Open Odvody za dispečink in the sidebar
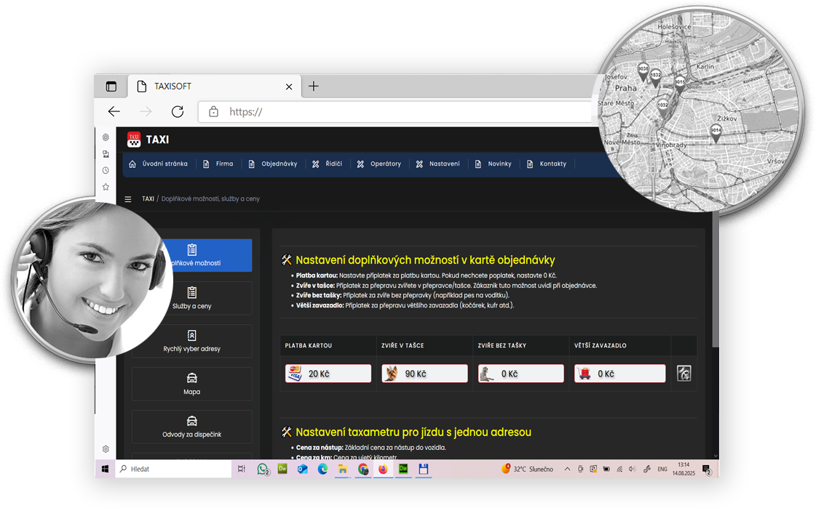The image size is (816, 508). [192, 427]
